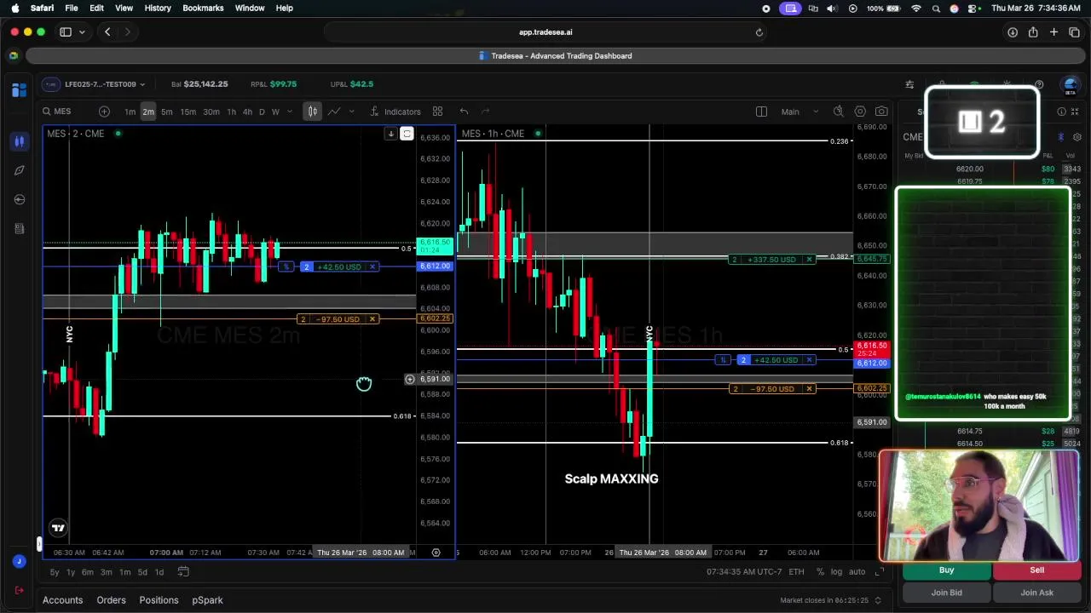This screenshot has height=613, width=1091.
Task: Open chart type dropdown arrow
Action: coord(351,112)
